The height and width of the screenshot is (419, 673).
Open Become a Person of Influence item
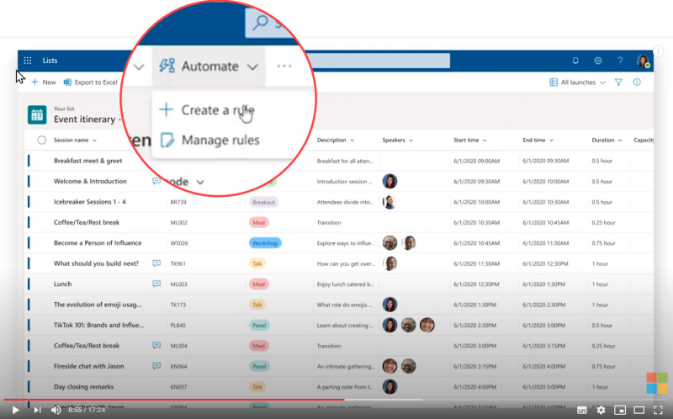click(x=98, y=242)
